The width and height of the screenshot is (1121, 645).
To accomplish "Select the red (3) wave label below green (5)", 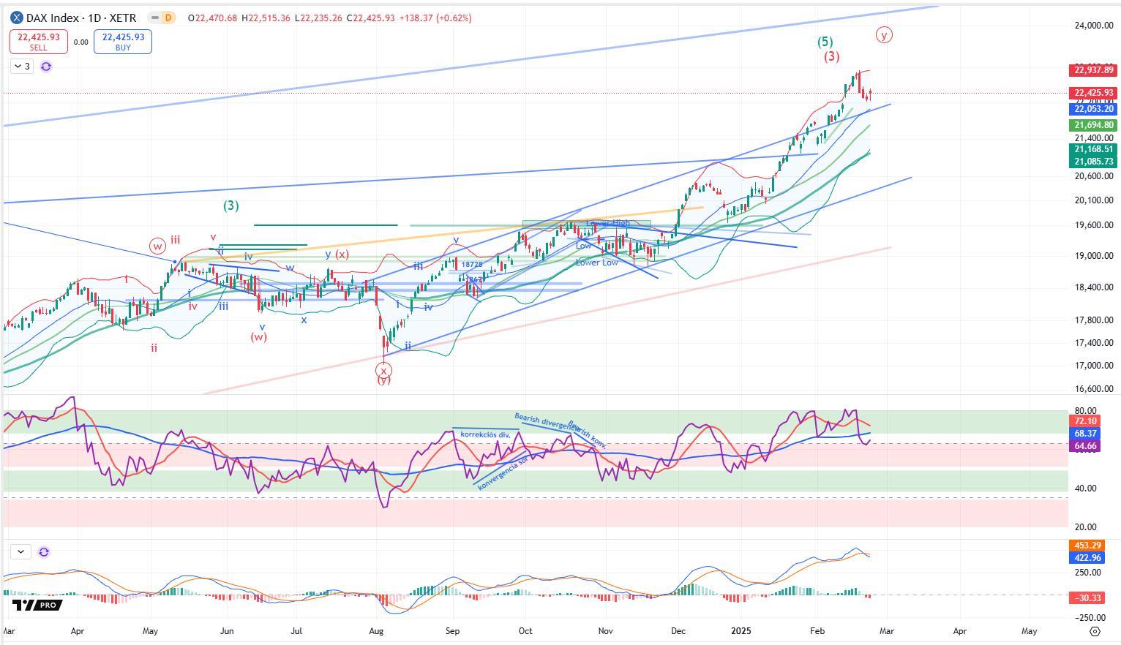I will pos(831,56).
